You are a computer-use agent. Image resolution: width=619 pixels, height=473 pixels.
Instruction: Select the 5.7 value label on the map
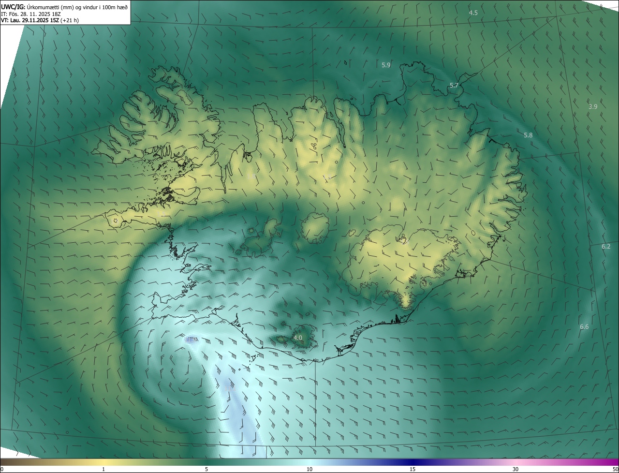454,85
